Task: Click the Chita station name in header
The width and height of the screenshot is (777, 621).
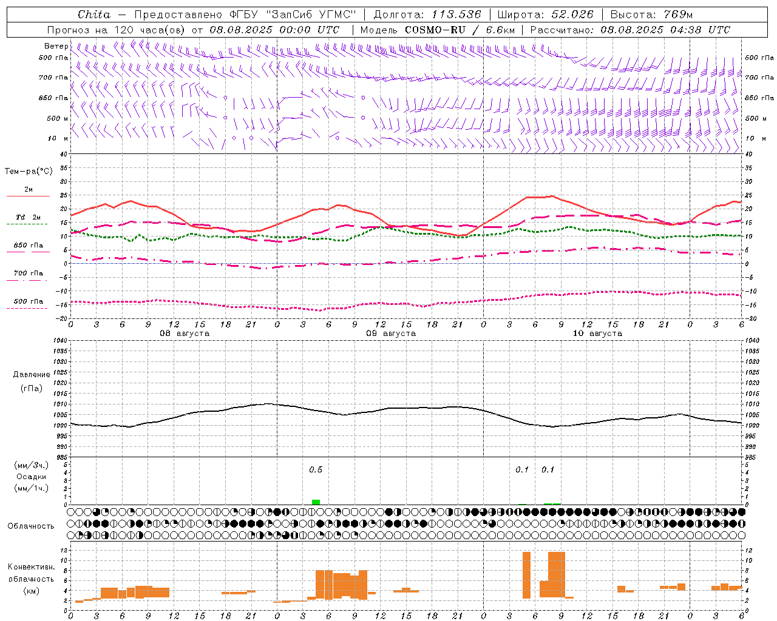Action: (94, 15)
